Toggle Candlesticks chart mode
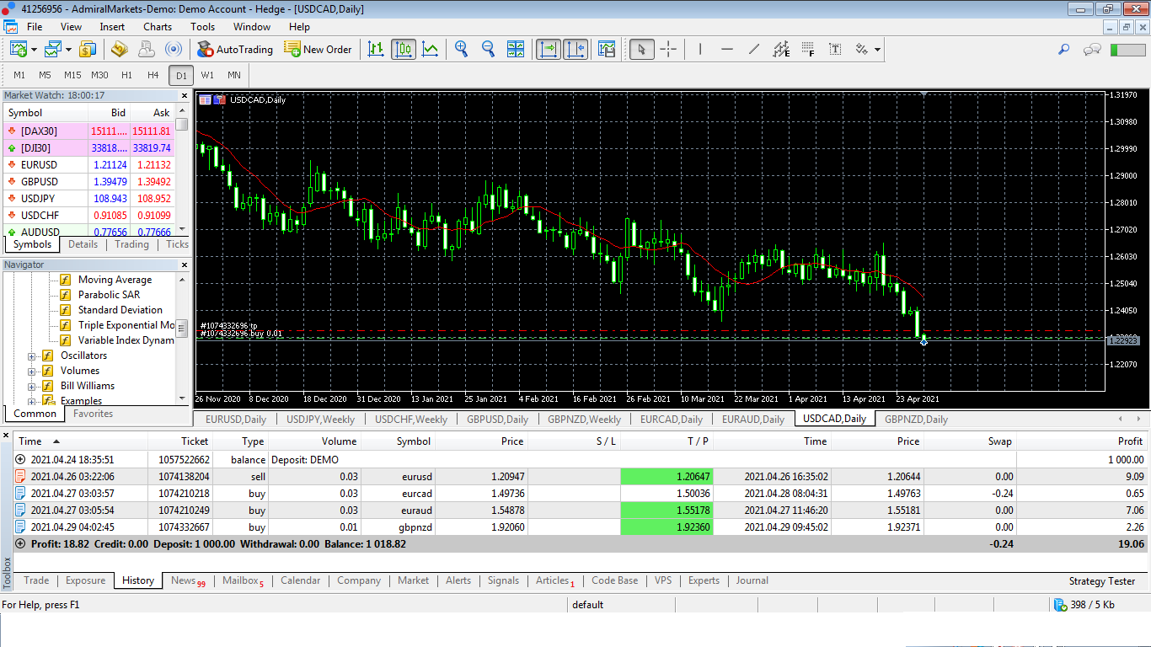 coord(403,49)
